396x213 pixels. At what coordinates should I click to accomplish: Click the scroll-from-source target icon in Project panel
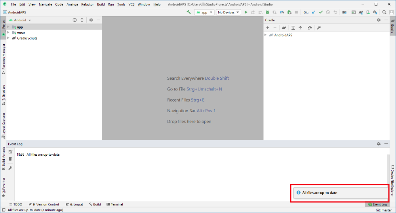tap(74, 20)
